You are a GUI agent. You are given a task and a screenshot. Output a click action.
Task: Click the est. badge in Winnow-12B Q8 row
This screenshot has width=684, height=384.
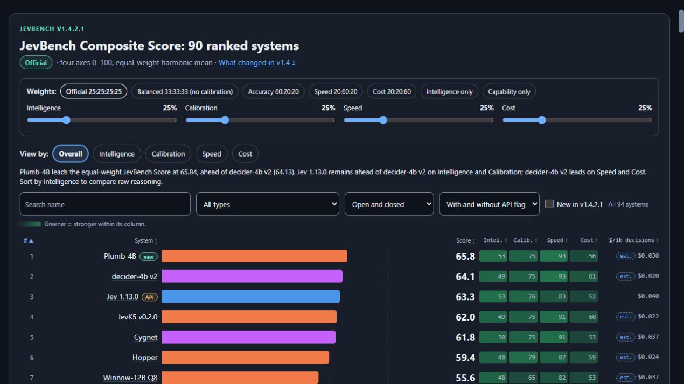click(626, 378)
